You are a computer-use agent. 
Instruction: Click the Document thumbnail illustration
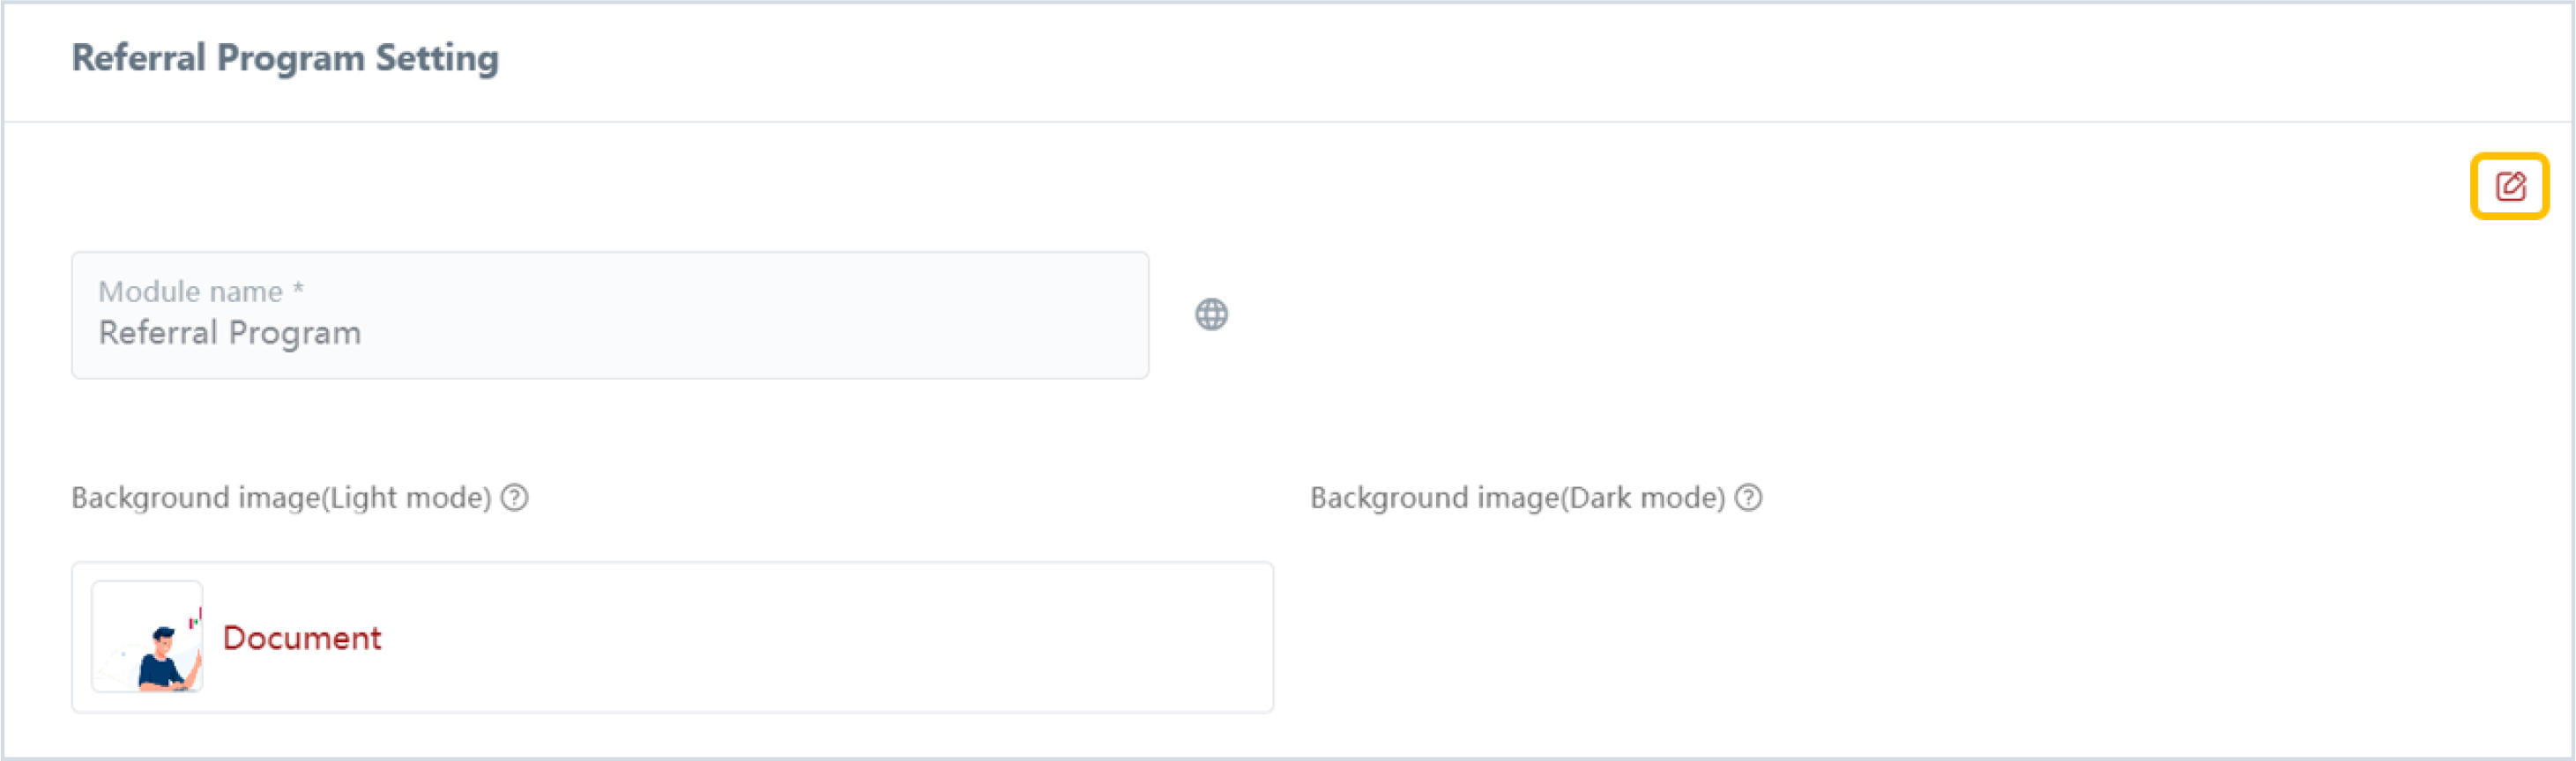(x=147, y=637)
